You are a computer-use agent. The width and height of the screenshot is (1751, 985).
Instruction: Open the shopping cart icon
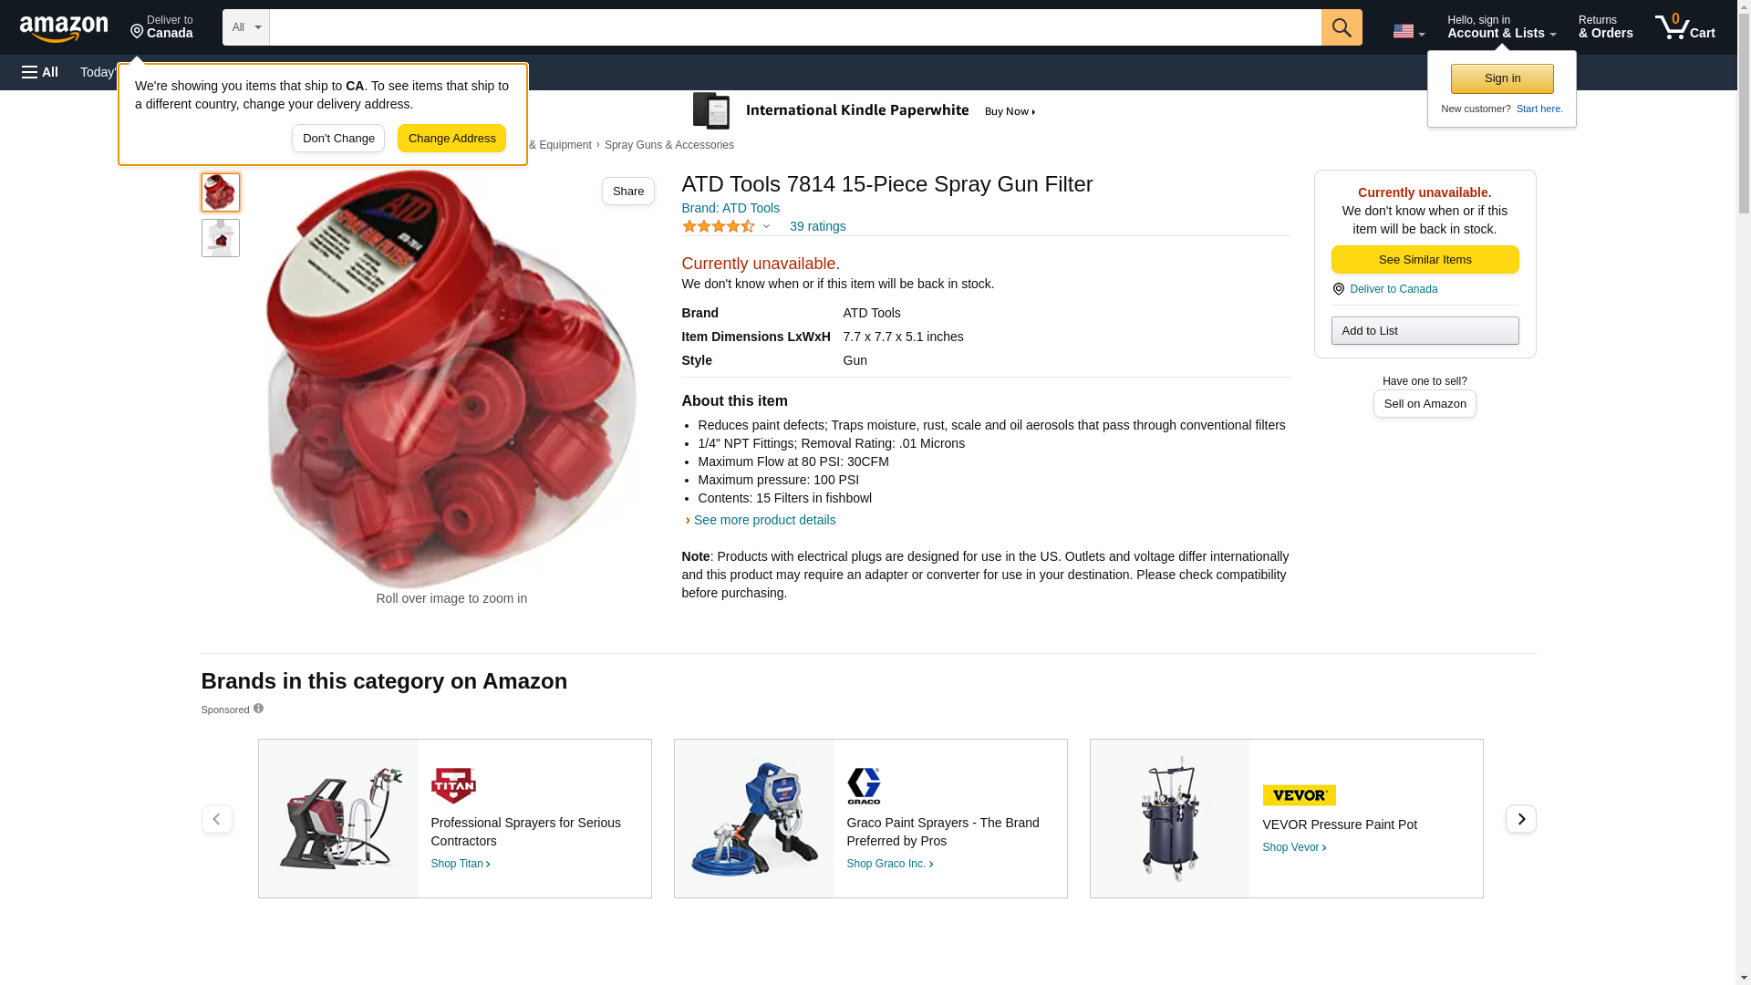[x=1684, y=27]
